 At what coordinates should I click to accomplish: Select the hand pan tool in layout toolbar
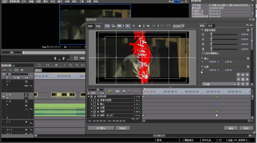click(x=140, y=26)
